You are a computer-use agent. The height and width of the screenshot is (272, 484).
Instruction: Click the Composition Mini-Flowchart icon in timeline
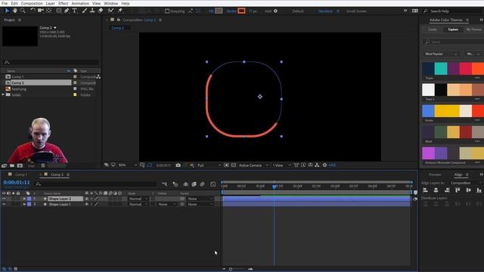[164, 184]
